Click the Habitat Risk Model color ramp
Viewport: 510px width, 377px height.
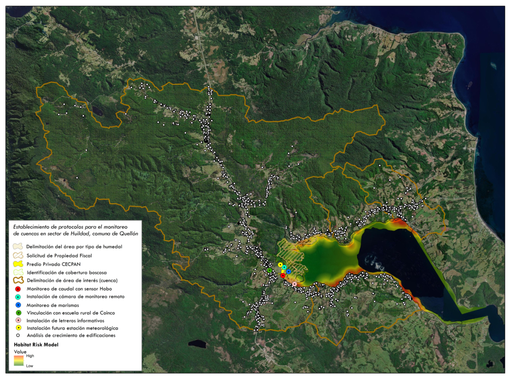coord(19,361)
